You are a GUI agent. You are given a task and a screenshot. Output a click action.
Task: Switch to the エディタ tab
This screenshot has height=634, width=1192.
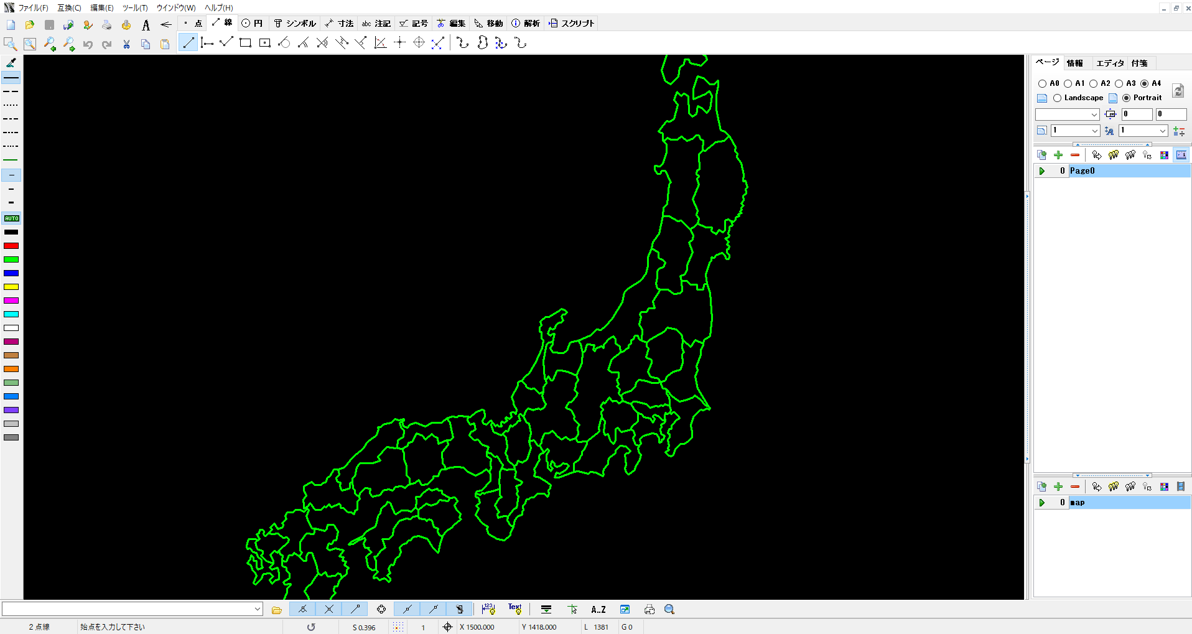tap(1110, 63)
